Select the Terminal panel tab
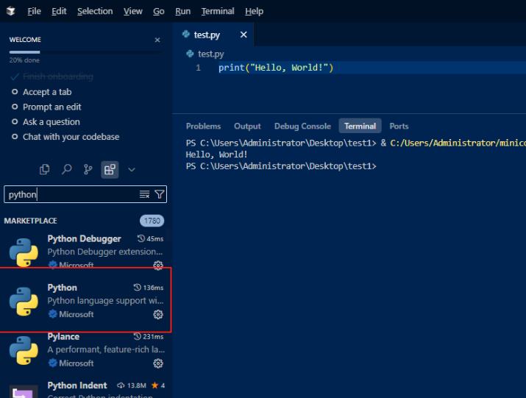Screen dimensions: 526x398 tap(360, 127)
